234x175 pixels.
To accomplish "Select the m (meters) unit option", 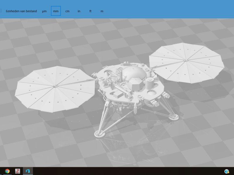I will 102,11.
